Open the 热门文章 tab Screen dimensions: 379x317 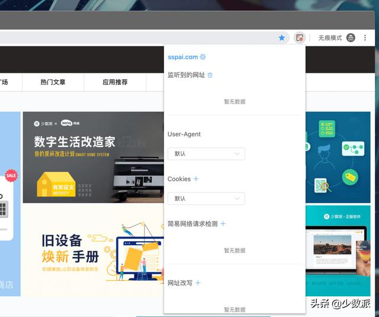pos(53,82)
